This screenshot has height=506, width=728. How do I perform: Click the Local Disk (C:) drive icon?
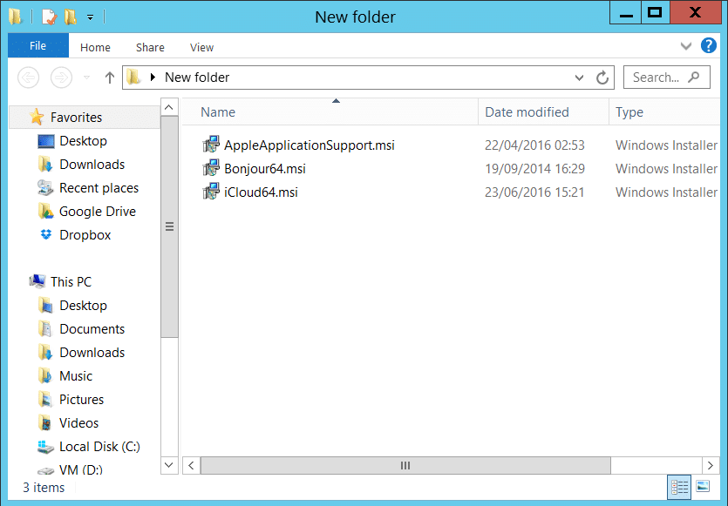coord(45,447)
